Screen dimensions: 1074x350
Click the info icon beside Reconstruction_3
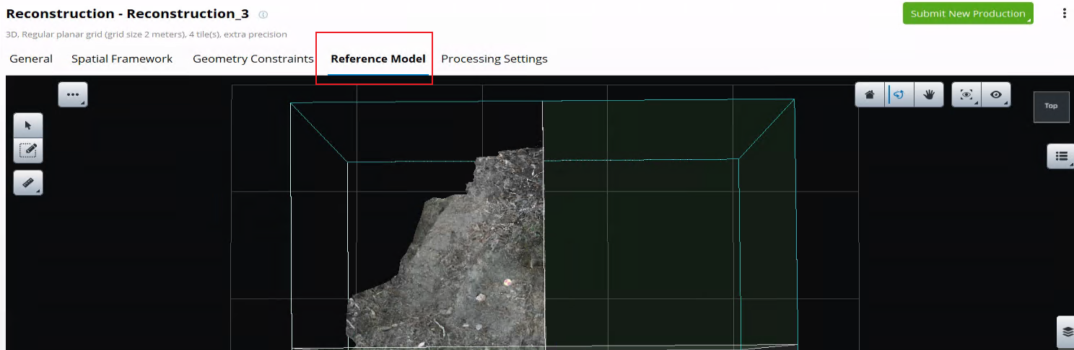point(263,14)
